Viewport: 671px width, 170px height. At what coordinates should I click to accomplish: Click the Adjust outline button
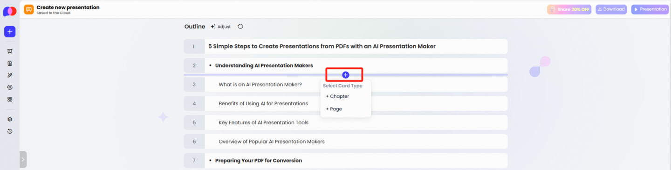point(220,27)
